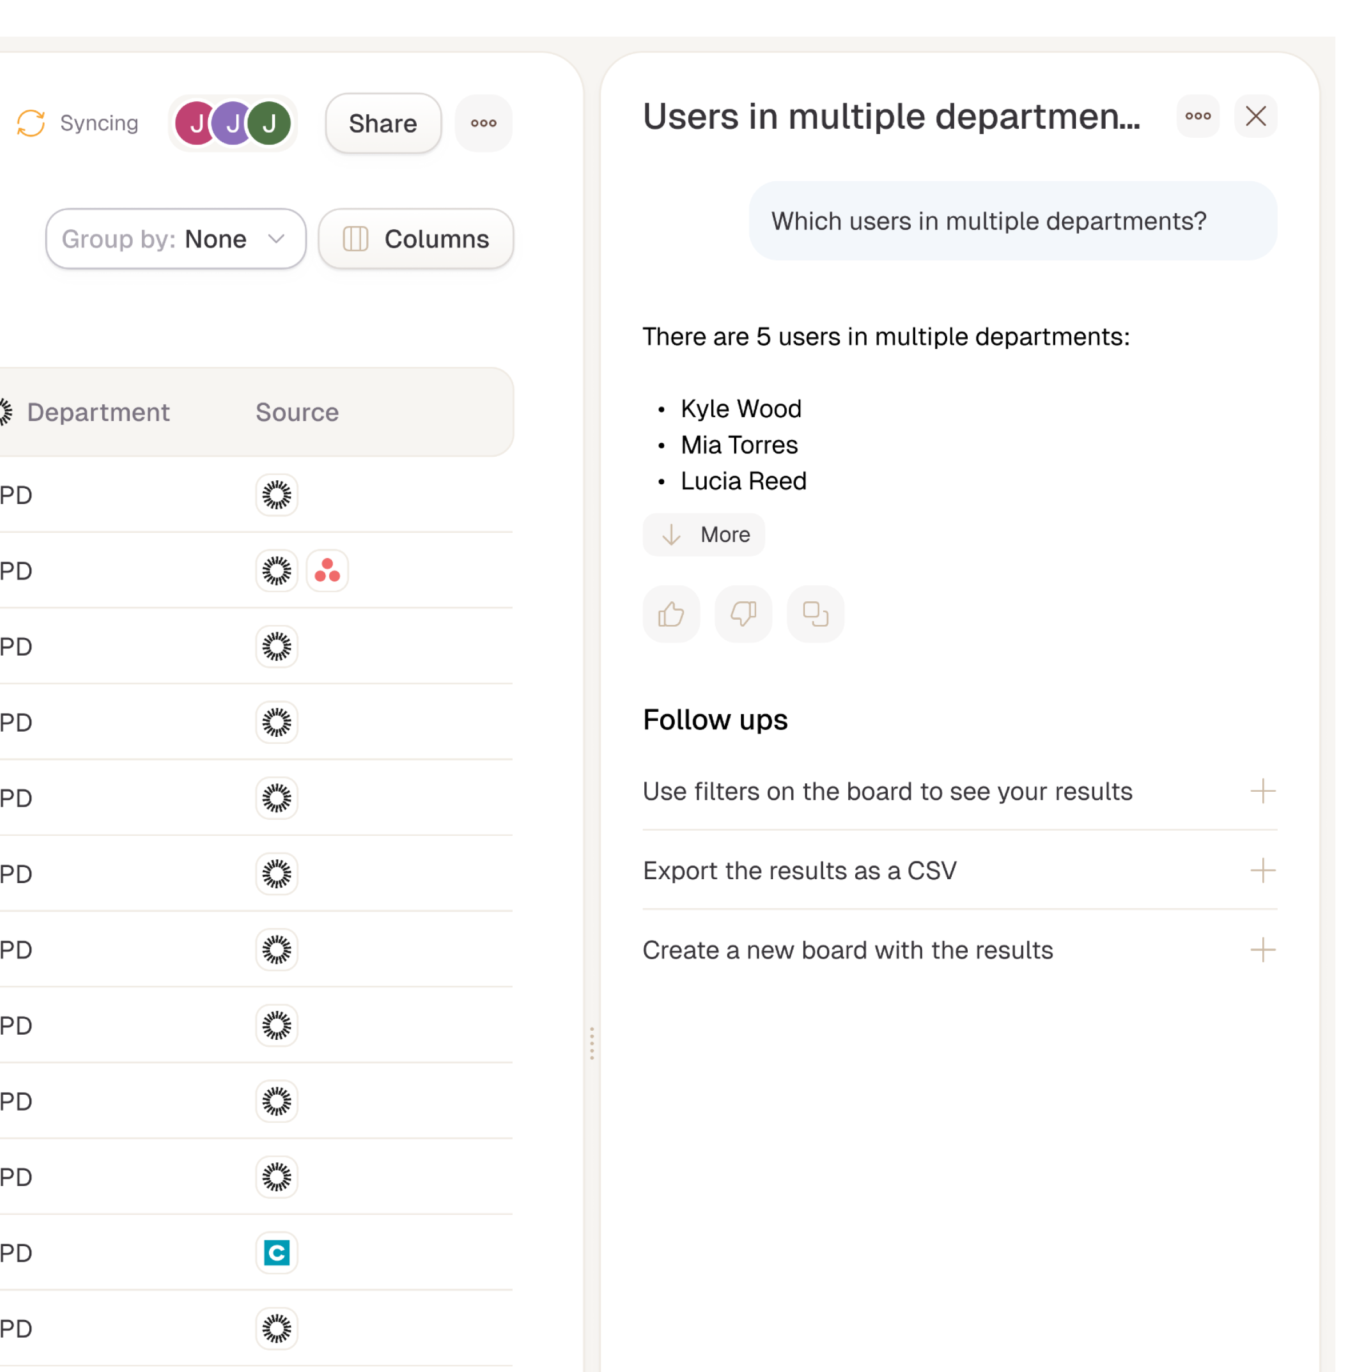Click the teal C source icon

[276, 1252]
